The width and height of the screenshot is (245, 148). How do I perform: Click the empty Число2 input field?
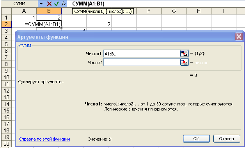click(x=142, y=62)
